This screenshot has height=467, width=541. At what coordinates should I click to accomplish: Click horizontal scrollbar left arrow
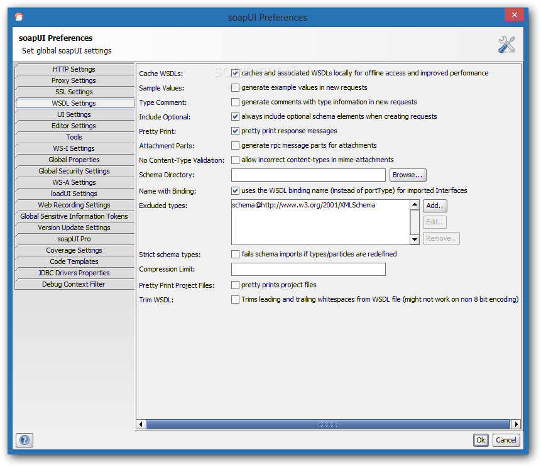[x=141, y=424]
